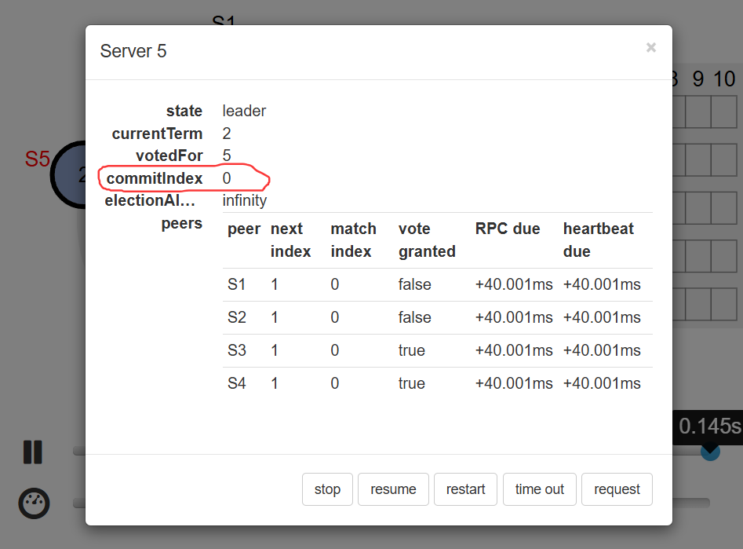Image resolution: width=743 pixels, height=549 pixels.
Task: Click the next index column header
Action: click(x=290, y=240)
